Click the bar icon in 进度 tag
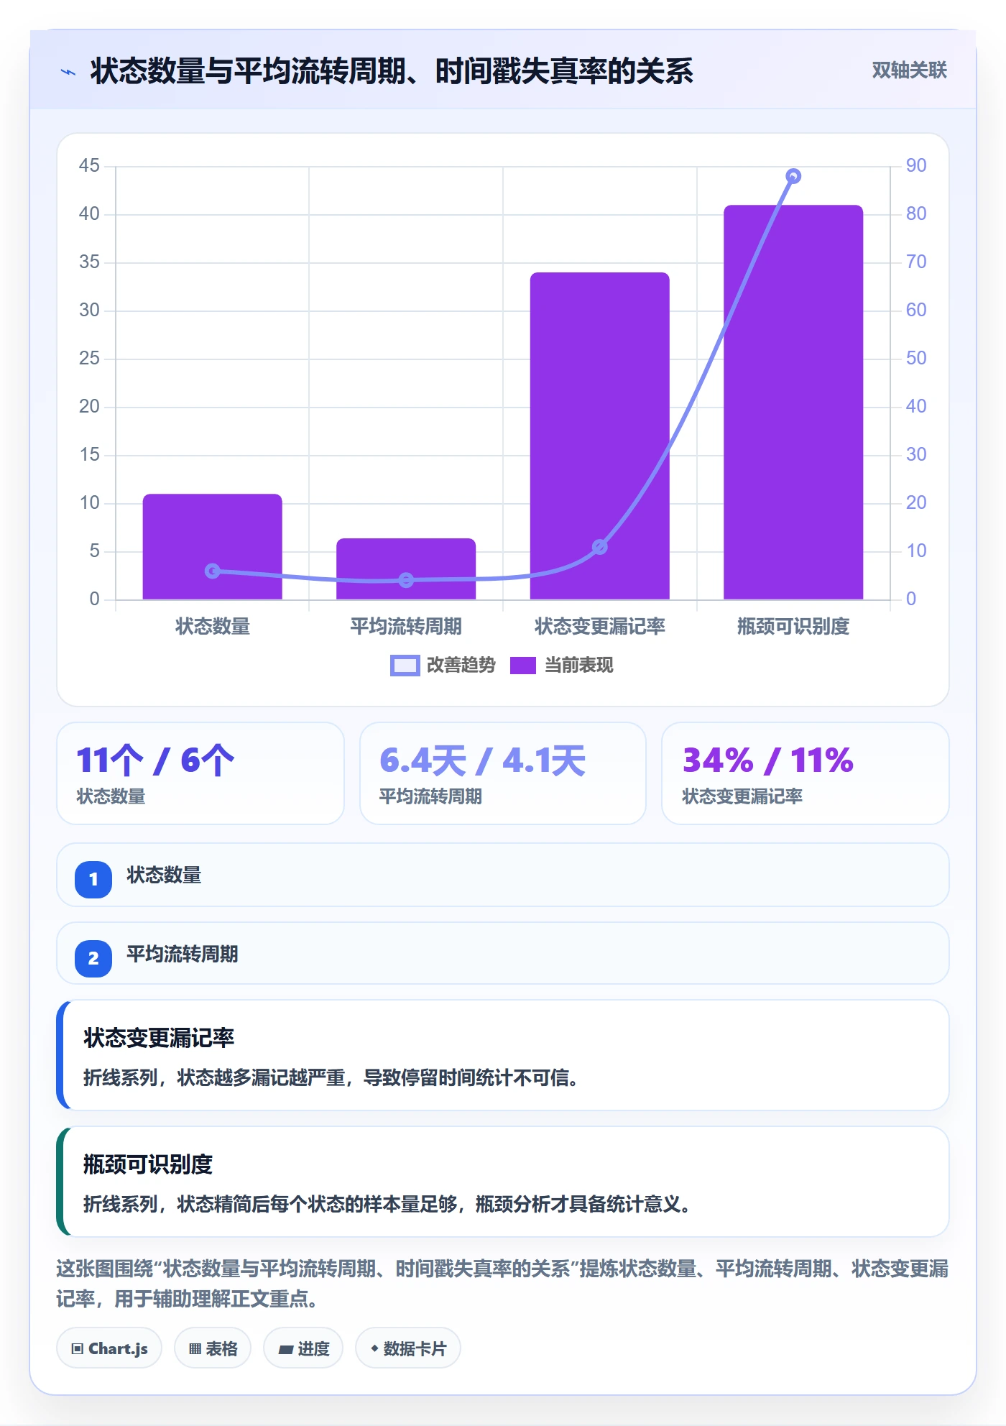1006x1426 pixels. (285, 1349)
